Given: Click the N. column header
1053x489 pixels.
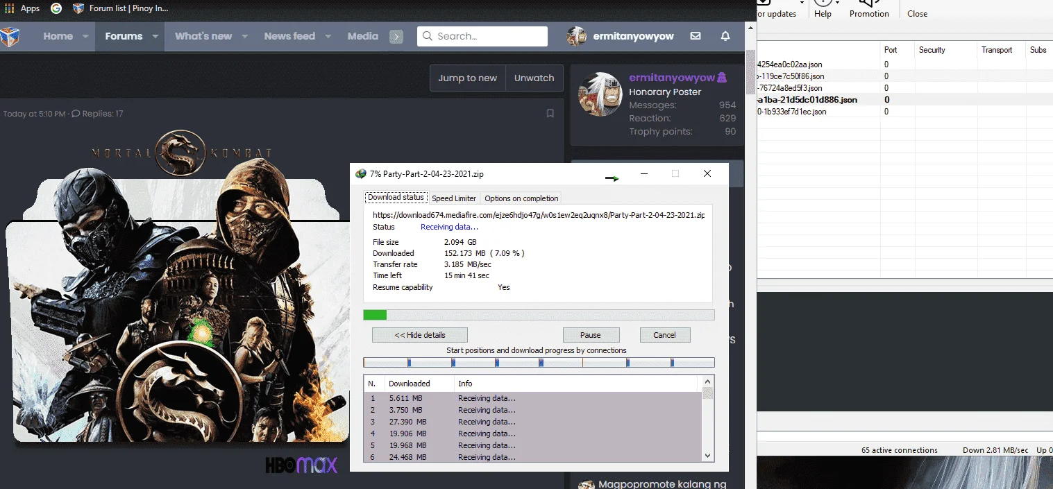Looking at the screenshot, I should tap(374, 384).
